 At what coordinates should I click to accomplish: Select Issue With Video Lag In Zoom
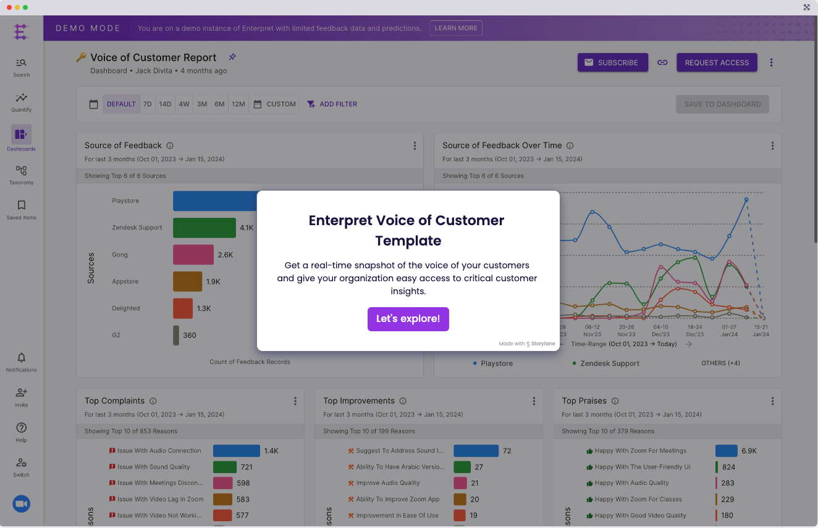click(160, 499)
